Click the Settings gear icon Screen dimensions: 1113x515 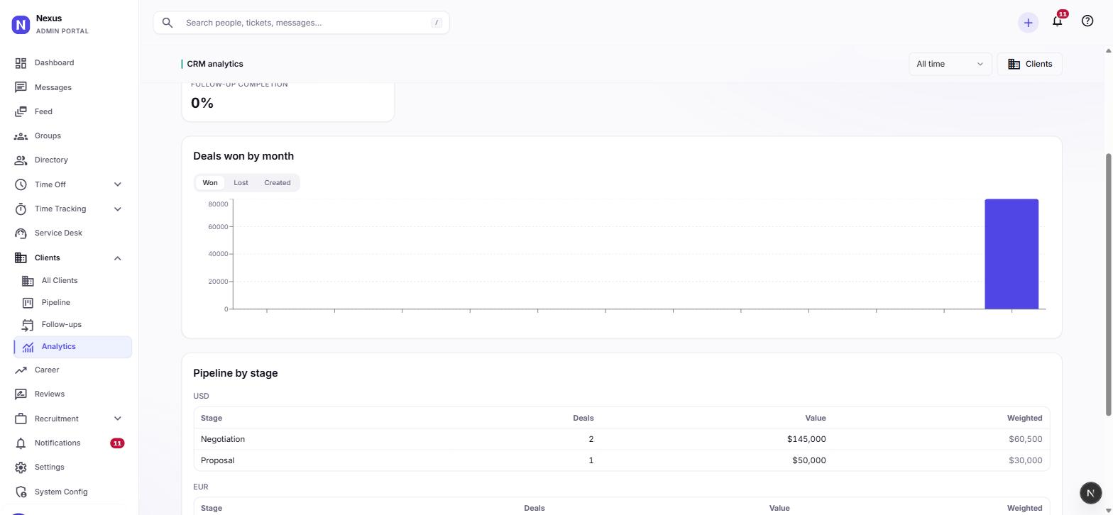tap(21, 467)
